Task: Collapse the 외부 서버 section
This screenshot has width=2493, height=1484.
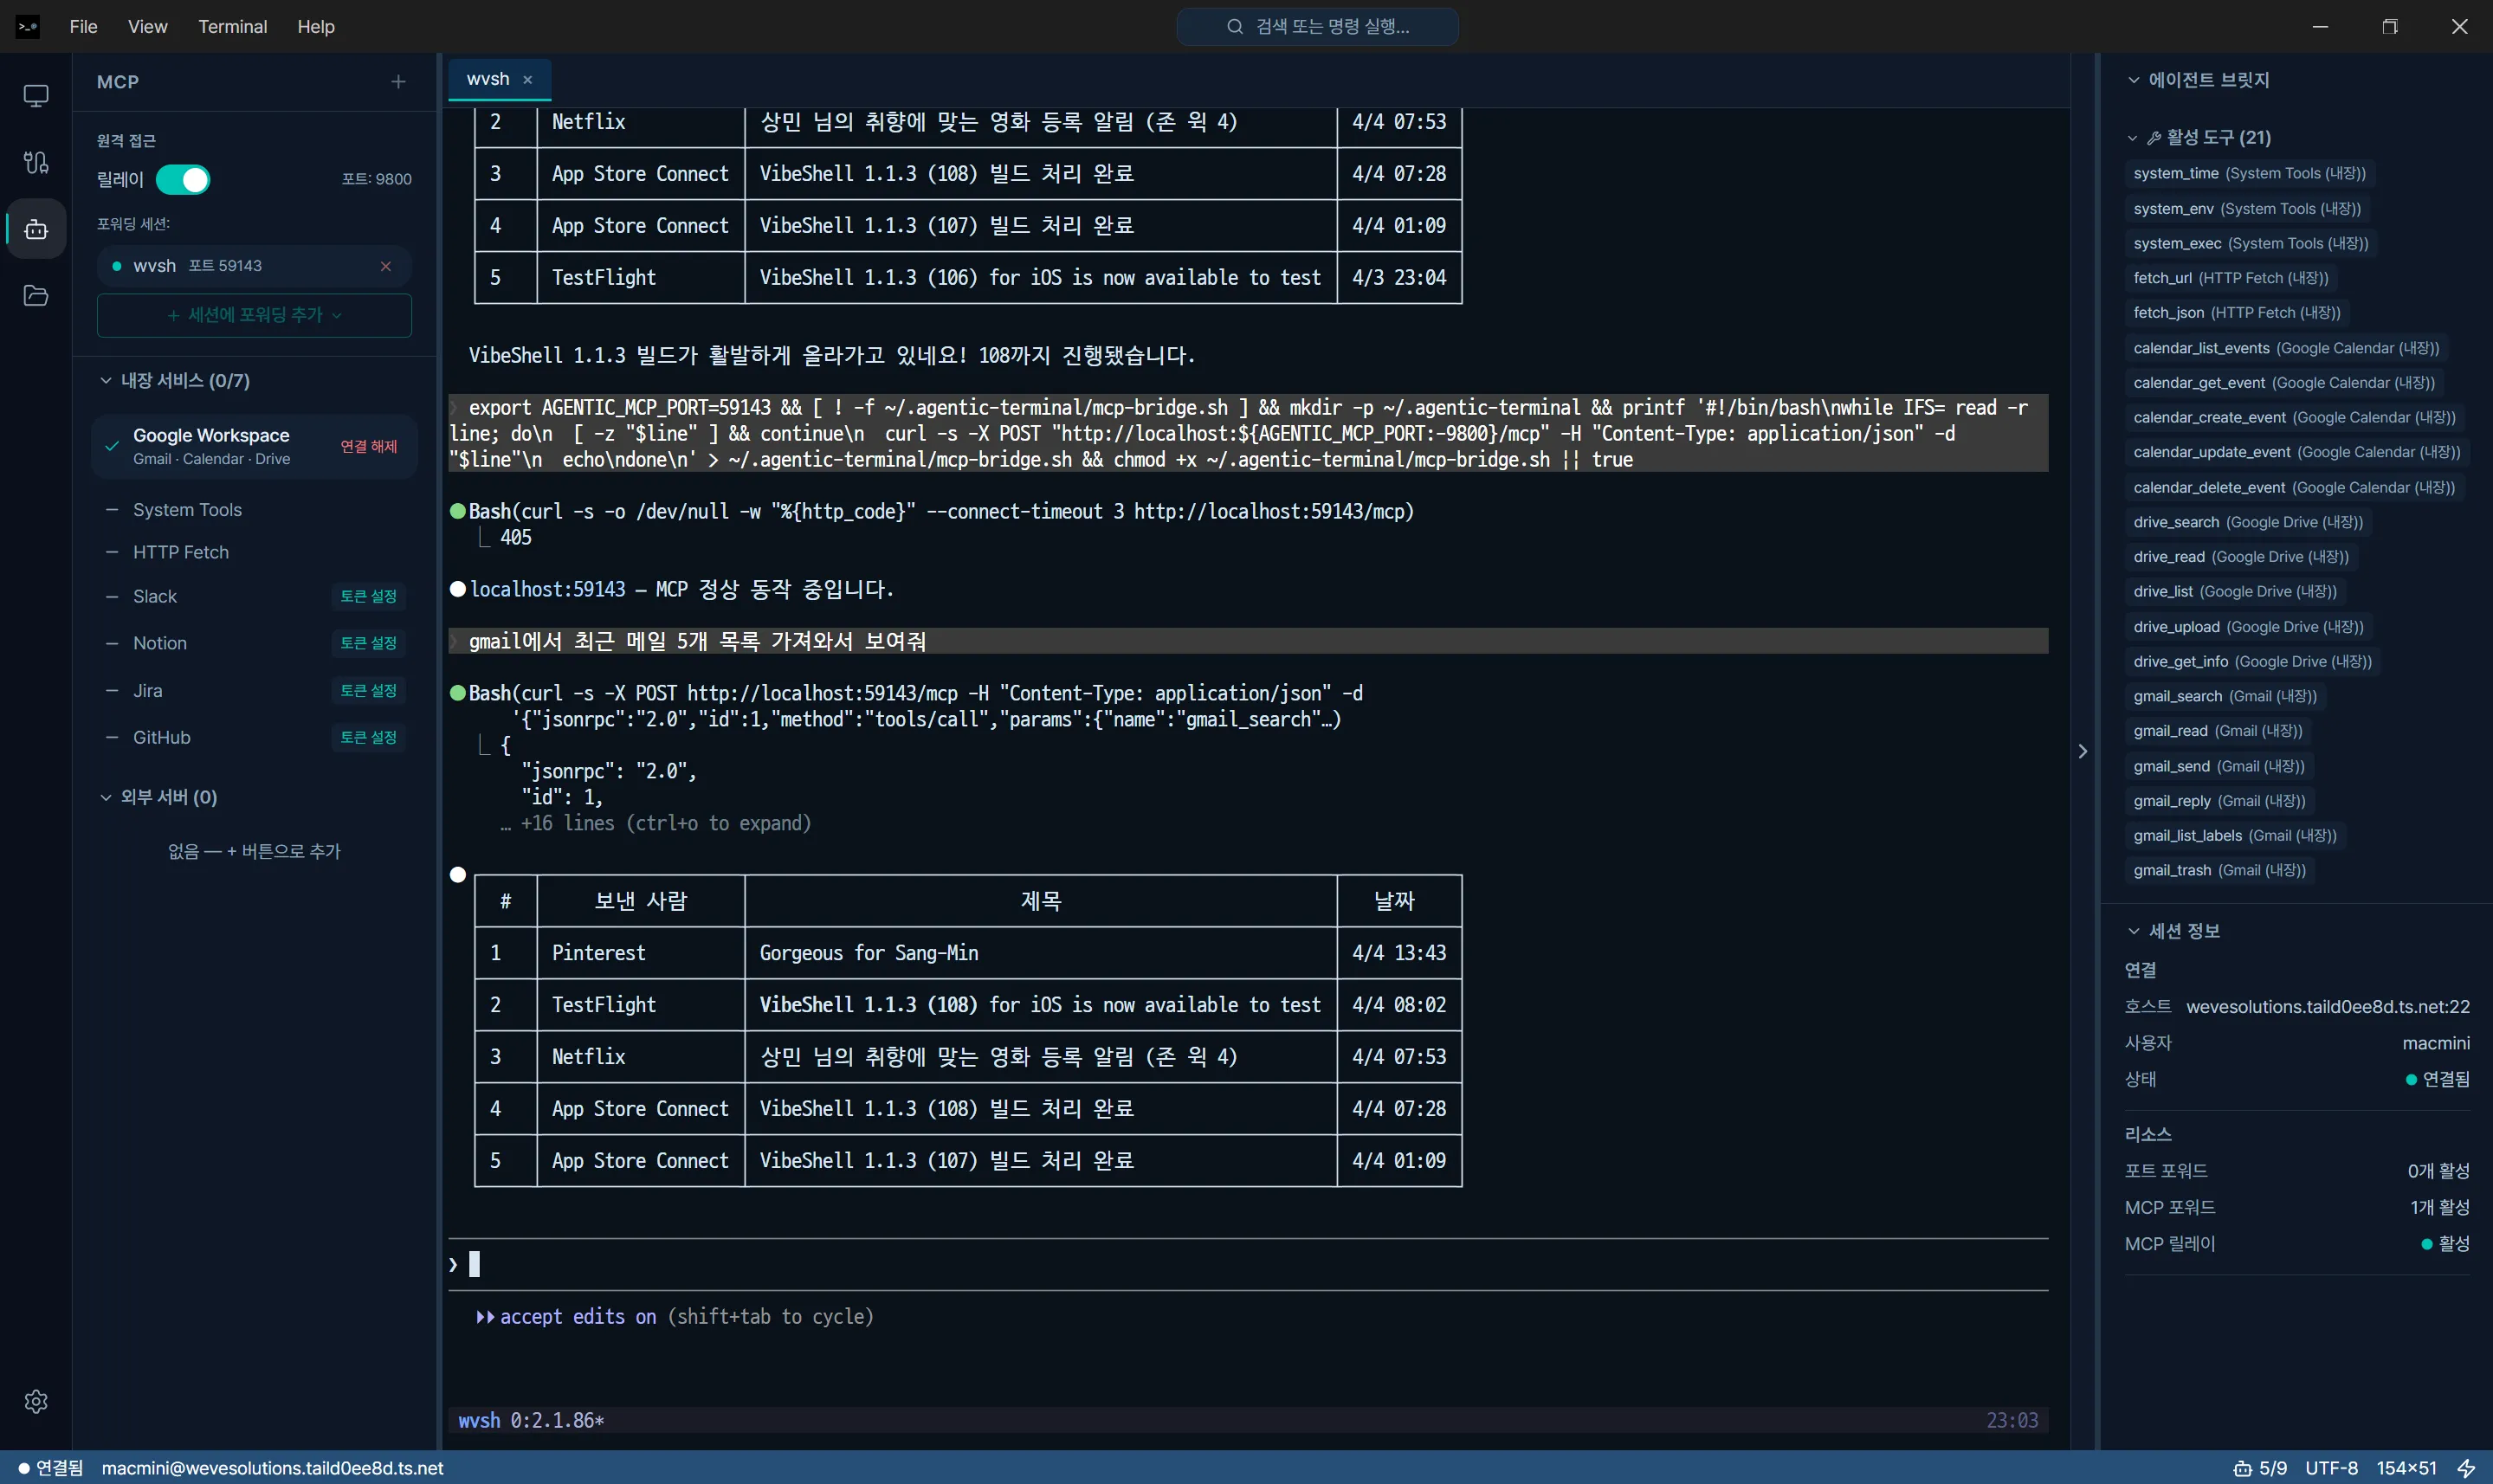Action: coord(106,797)
